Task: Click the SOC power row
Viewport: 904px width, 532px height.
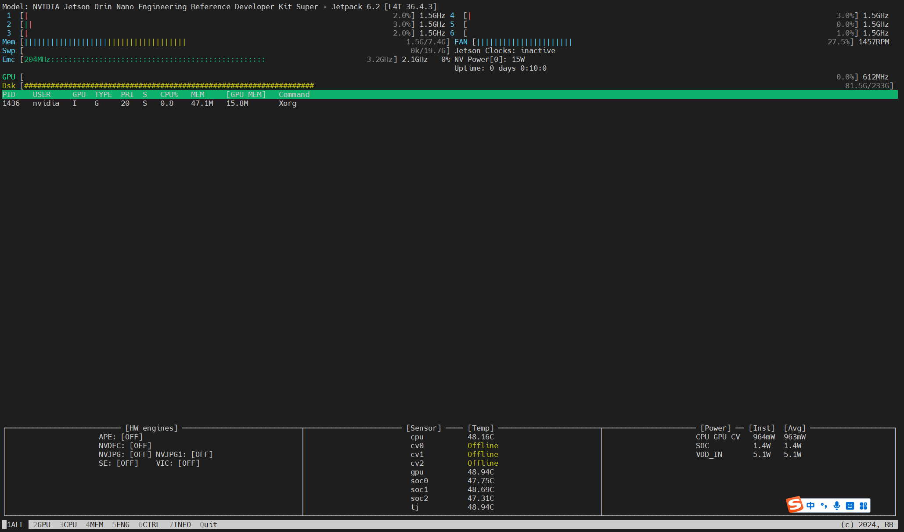Action: click(x=749, y=446)
